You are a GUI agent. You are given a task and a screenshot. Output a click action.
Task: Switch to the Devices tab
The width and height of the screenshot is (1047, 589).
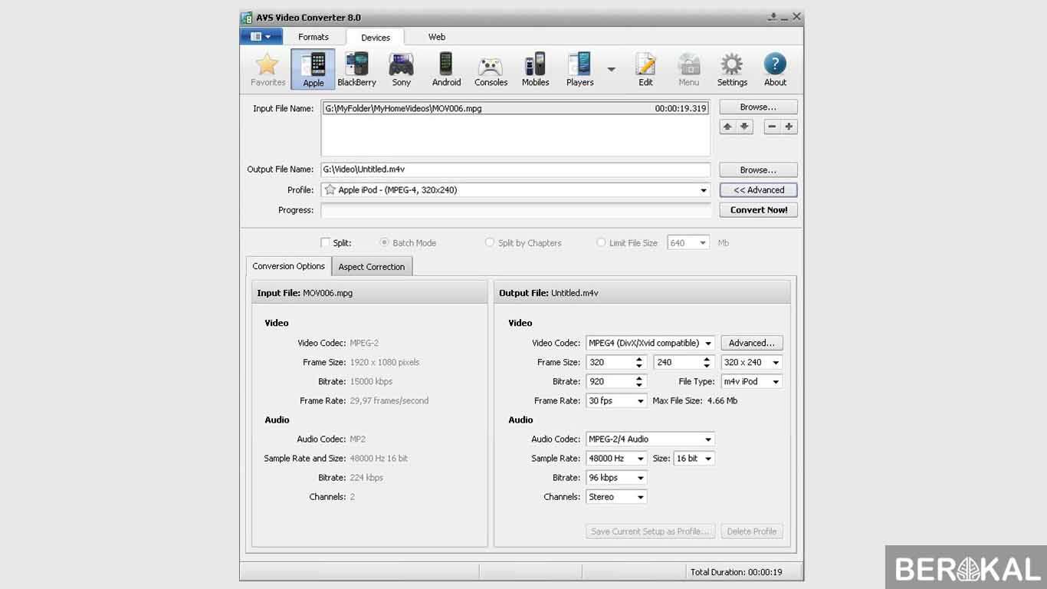[x=376, y=37]
